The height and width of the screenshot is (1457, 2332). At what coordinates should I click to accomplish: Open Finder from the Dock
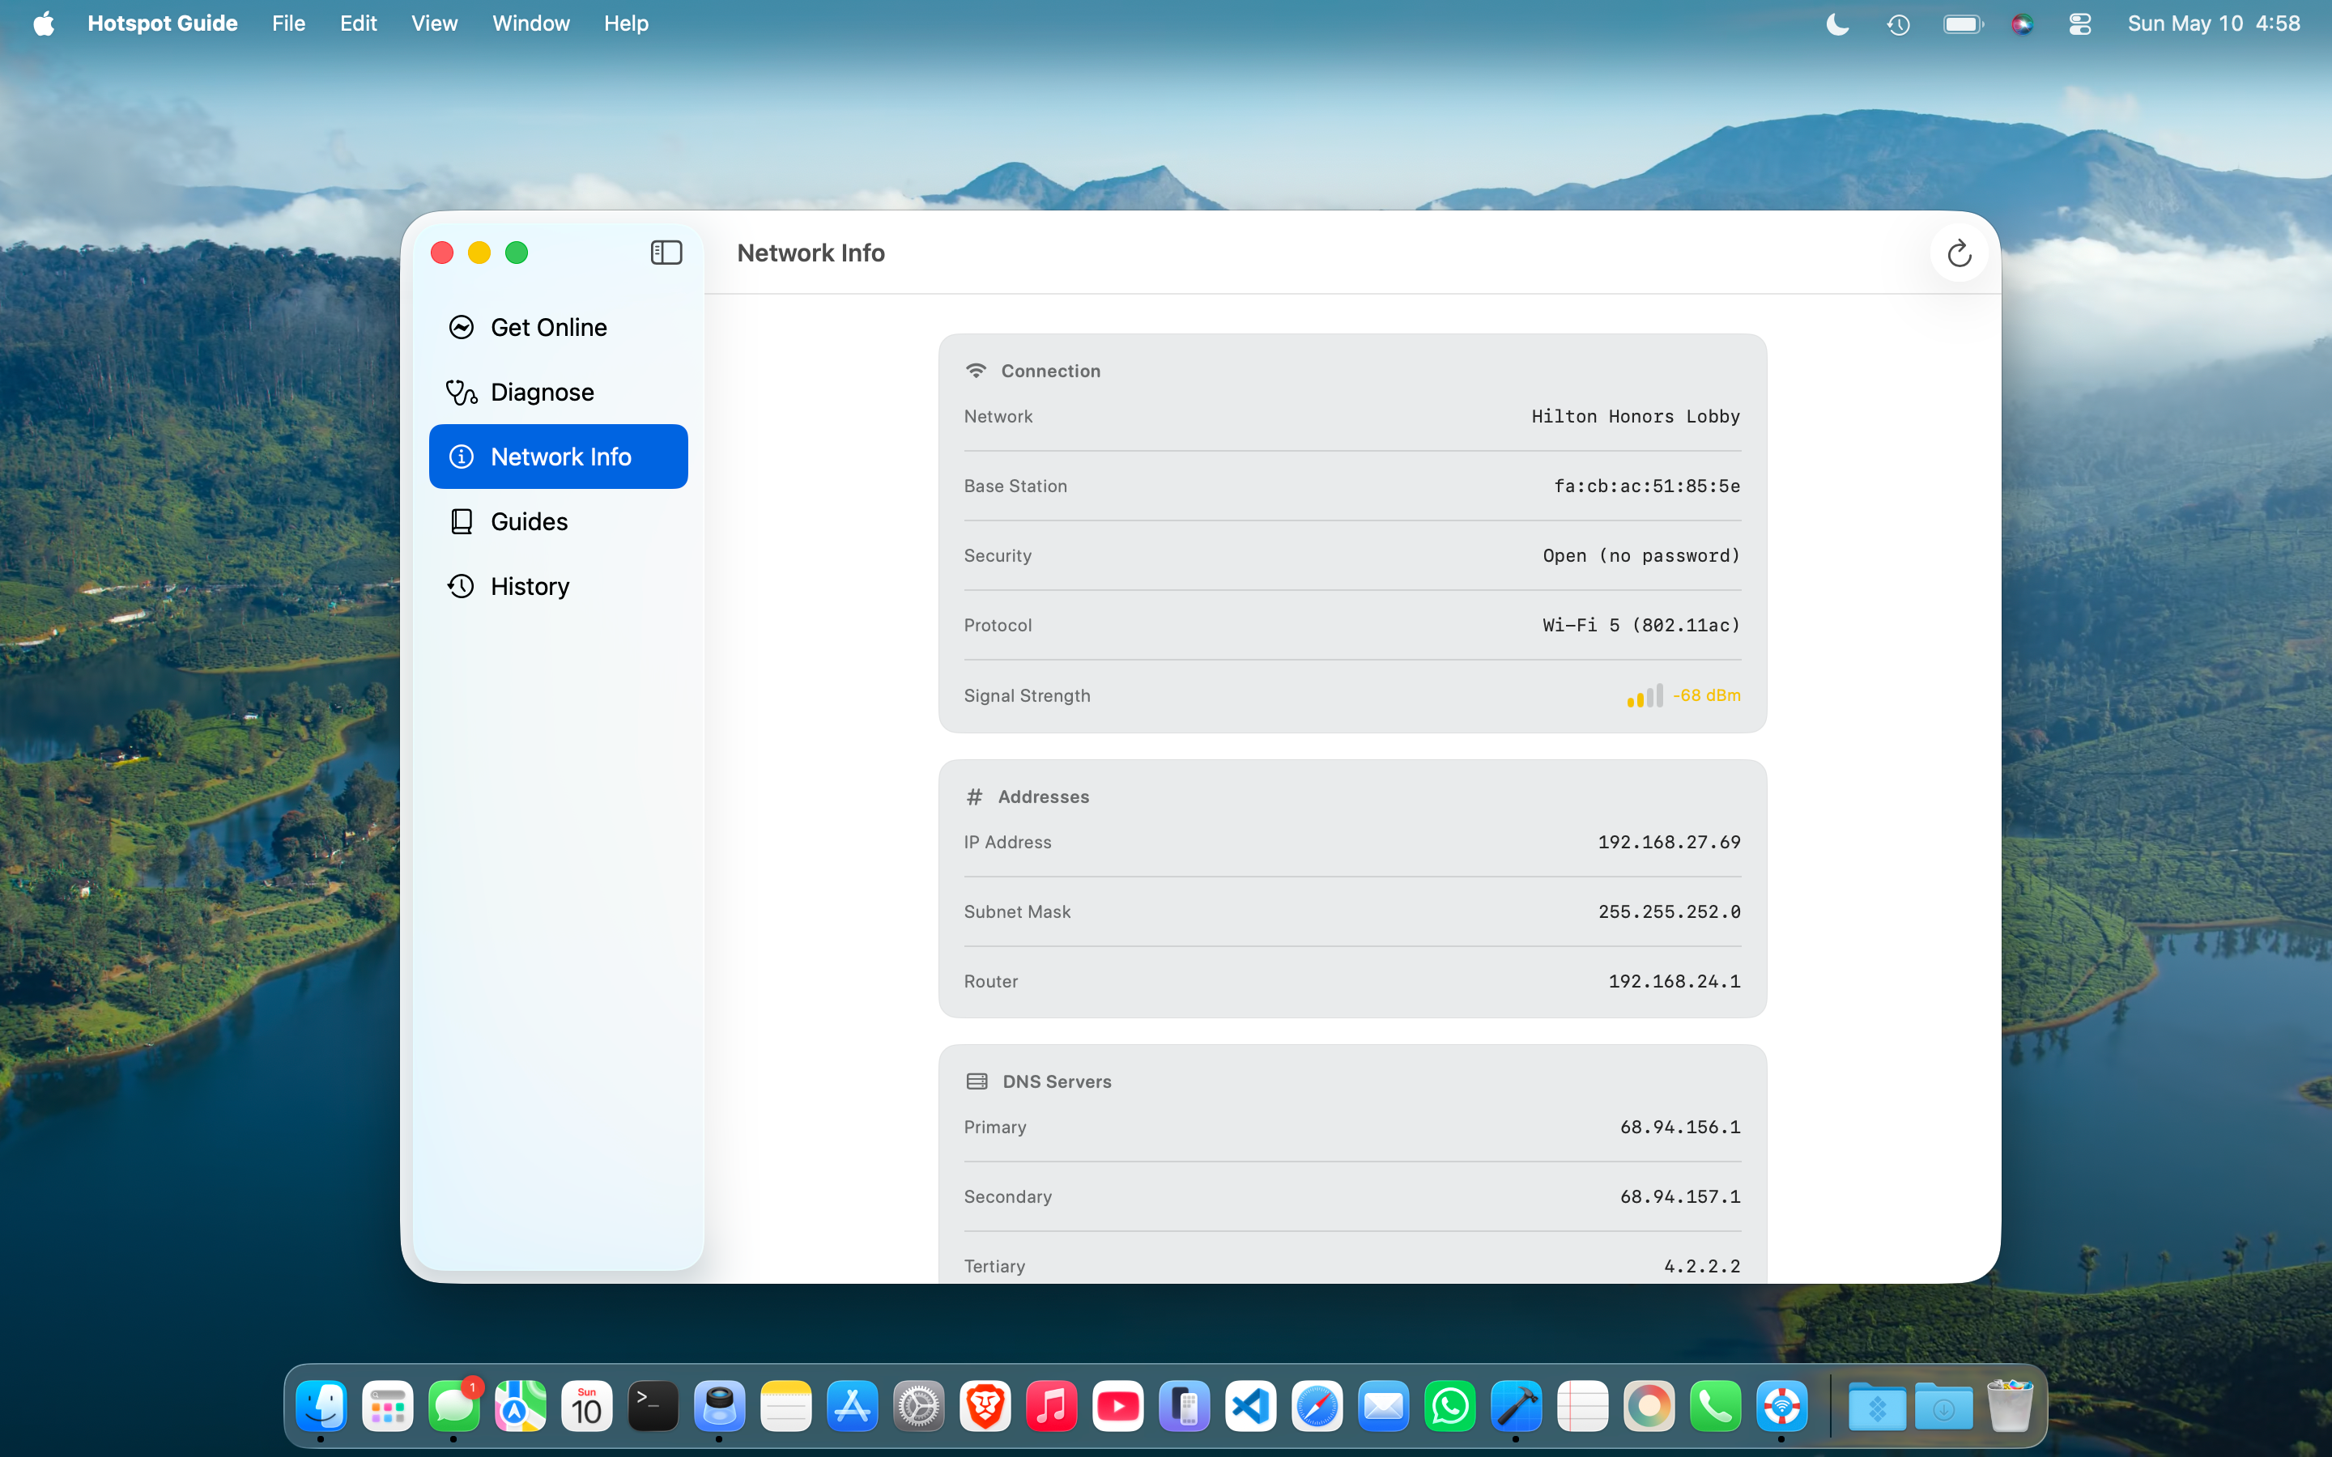pyautogui.click(x=321, y=1407)
